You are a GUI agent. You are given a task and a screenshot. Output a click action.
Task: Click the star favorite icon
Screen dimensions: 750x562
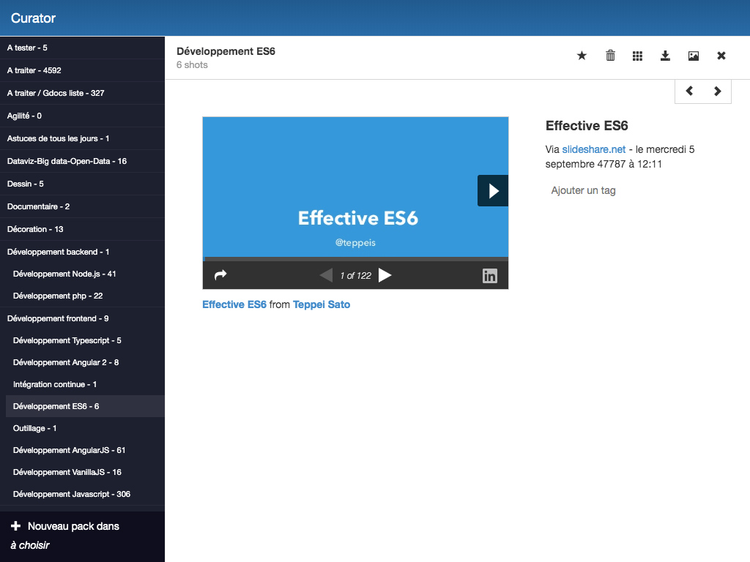(x=582, y=56)
